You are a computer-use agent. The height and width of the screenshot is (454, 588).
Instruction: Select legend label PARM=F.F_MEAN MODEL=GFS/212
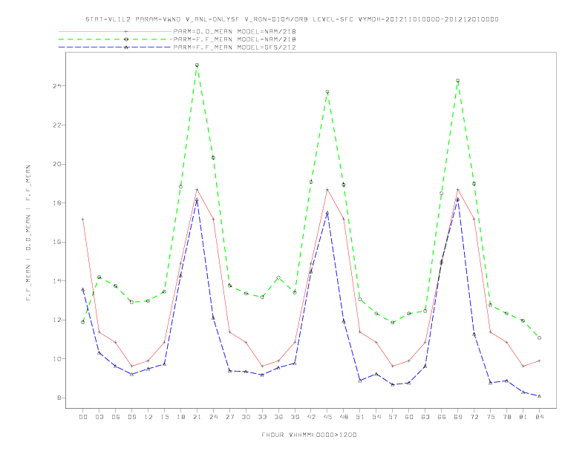coord(235,47)
